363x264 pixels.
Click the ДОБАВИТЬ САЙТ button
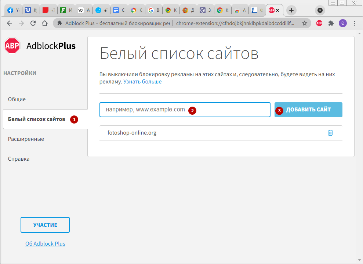308,110
